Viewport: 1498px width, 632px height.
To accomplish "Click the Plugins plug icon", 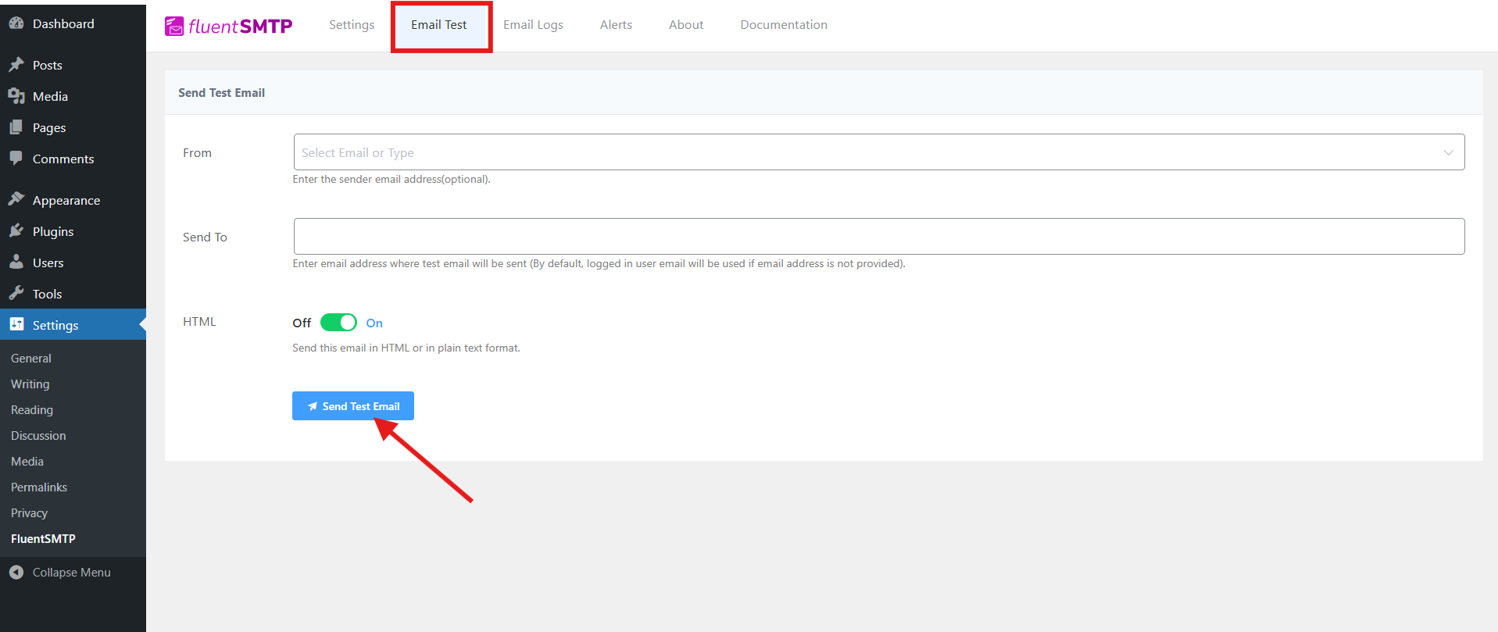I will click(x=16, y=231).
